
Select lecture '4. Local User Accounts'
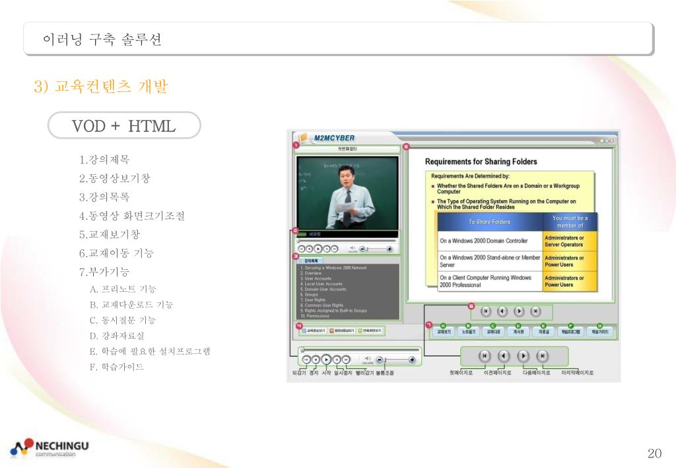click(x=321, y=284)
